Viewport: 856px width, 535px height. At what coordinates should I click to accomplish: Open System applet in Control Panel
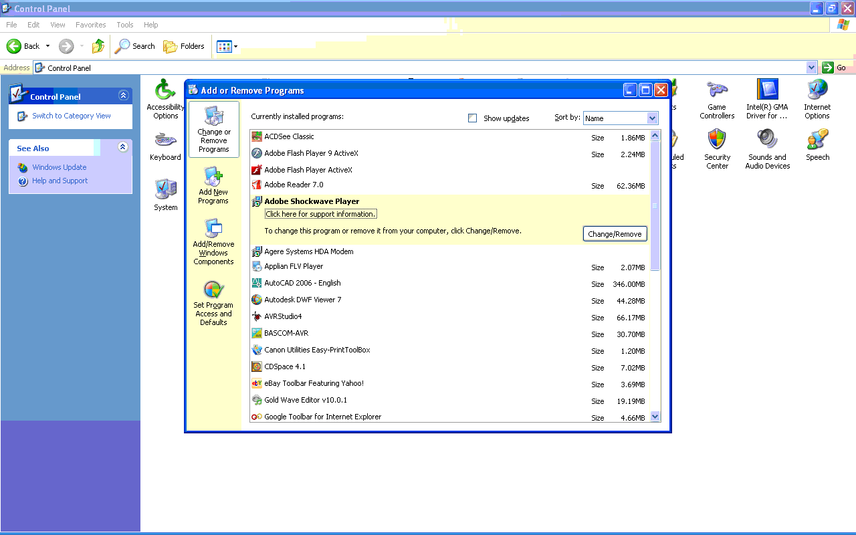[165, 195]
